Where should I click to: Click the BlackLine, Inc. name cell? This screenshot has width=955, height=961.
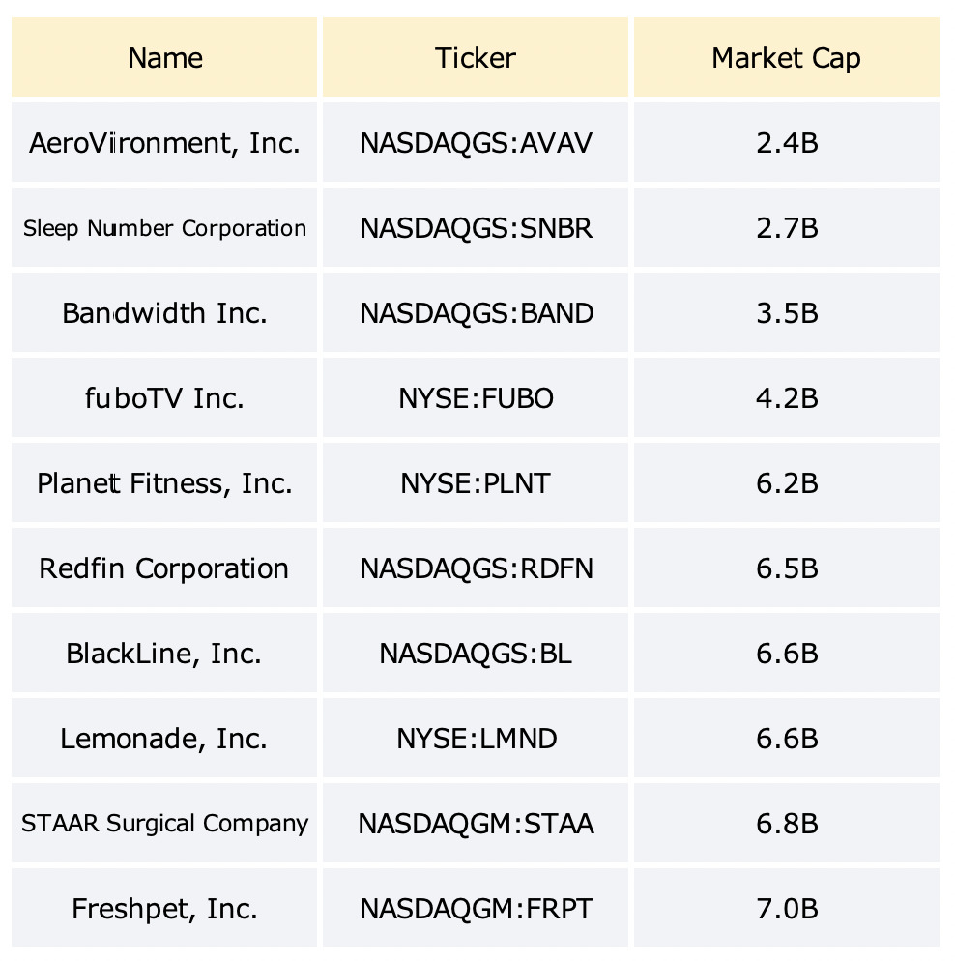[164, 654]
